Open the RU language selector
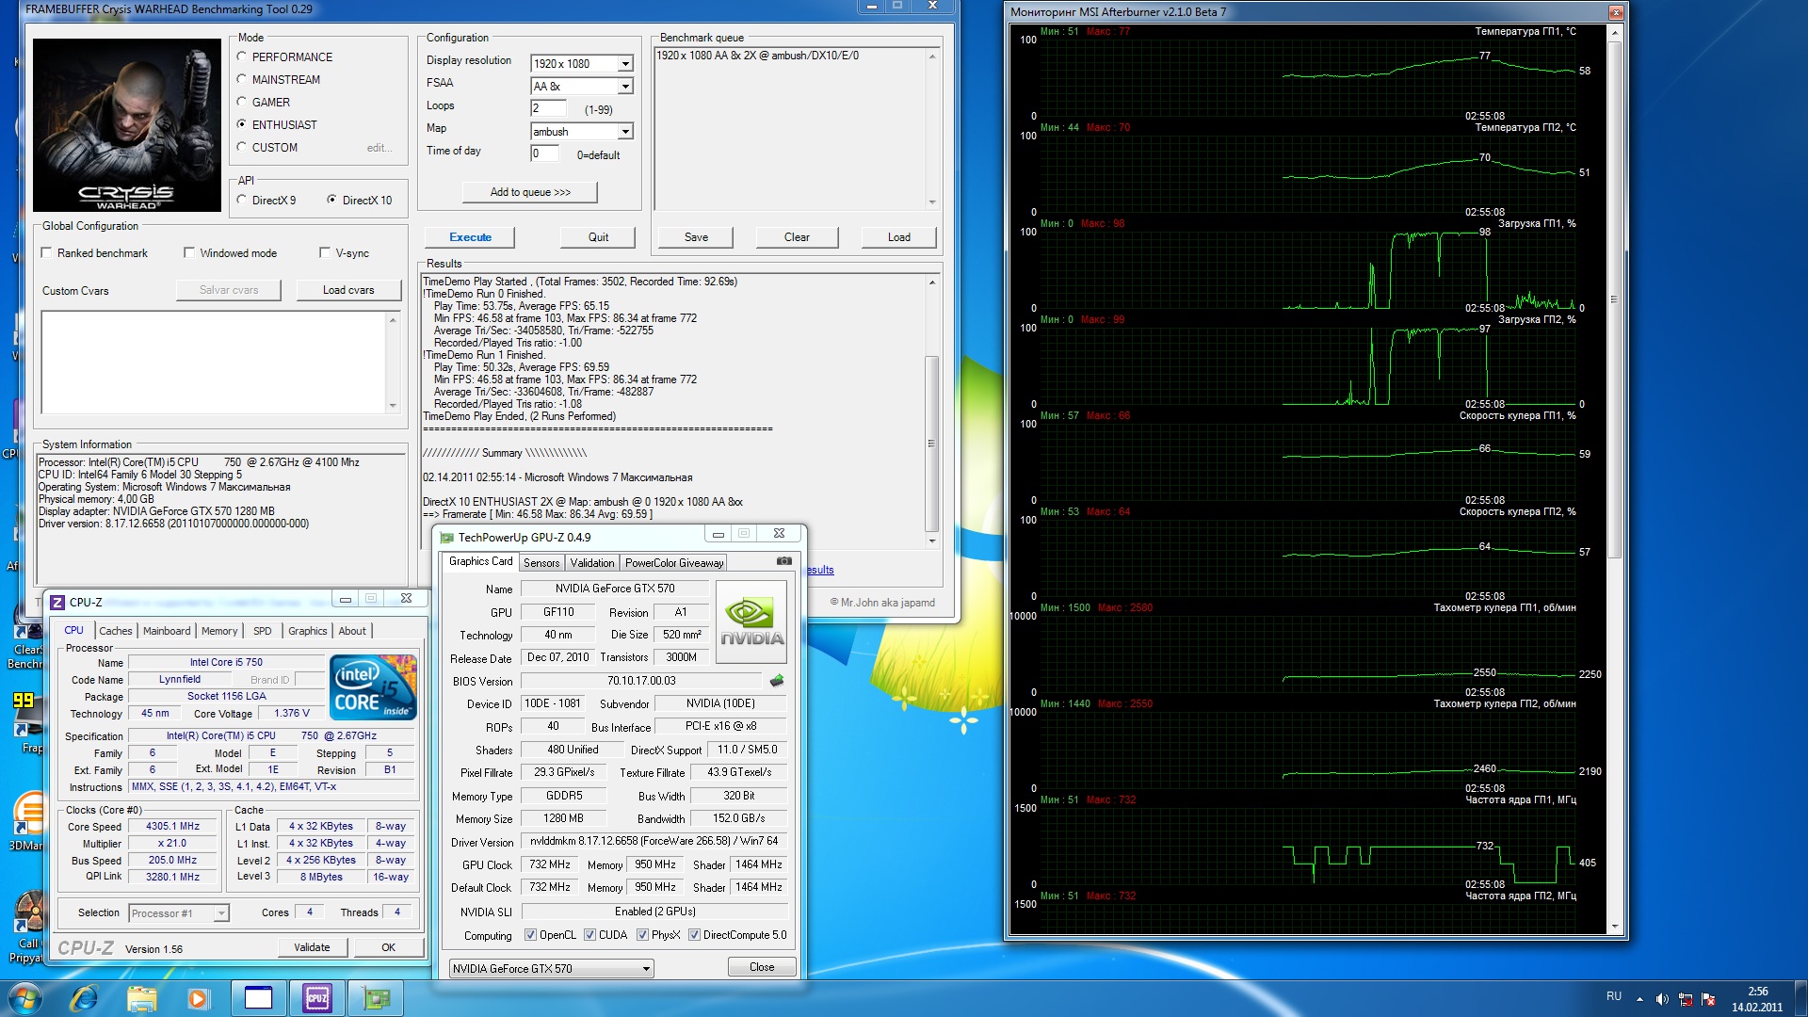Screen dimensions: 1808x1017 click(1613, 996)
